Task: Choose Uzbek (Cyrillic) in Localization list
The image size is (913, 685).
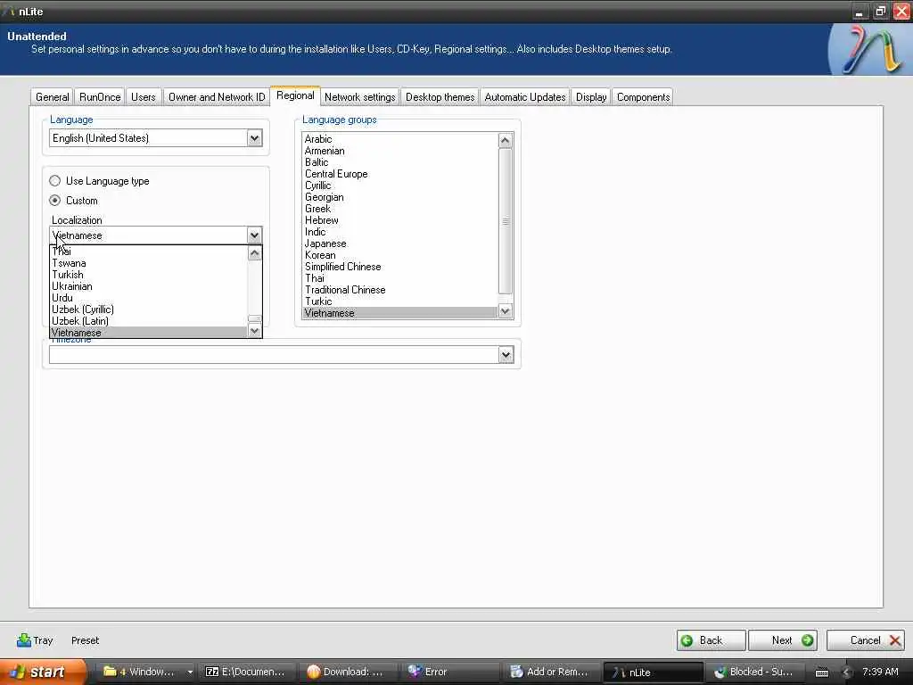Action: coord(149,309)
